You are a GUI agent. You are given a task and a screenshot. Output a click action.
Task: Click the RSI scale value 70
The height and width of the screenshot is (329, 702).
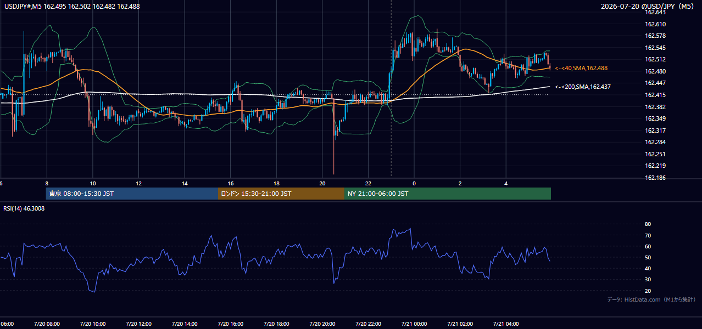[648, 235]
